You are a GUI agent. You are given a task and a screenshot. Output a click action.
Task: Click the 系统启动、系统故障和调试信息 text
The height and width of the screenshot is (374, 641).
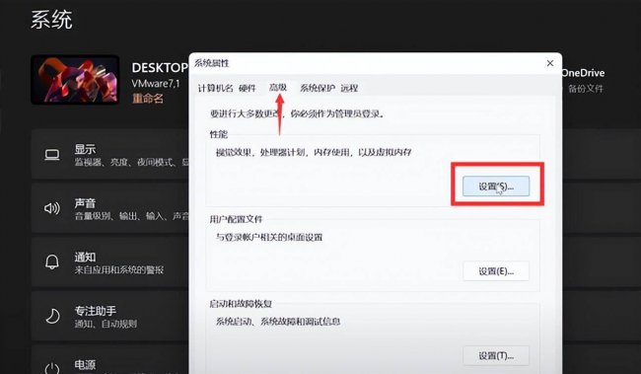[278, 322]
